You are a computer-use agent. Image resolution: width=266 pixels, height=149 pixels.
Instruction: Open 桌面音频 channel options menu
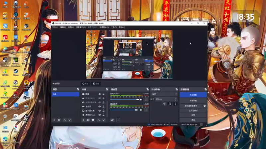pyautogui.click(x=146, y=110)
